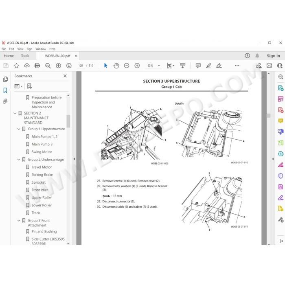The width and height of the screenshot is (285, 285).
Task: Open the More tools ellipsis
Action: (237, 66)
